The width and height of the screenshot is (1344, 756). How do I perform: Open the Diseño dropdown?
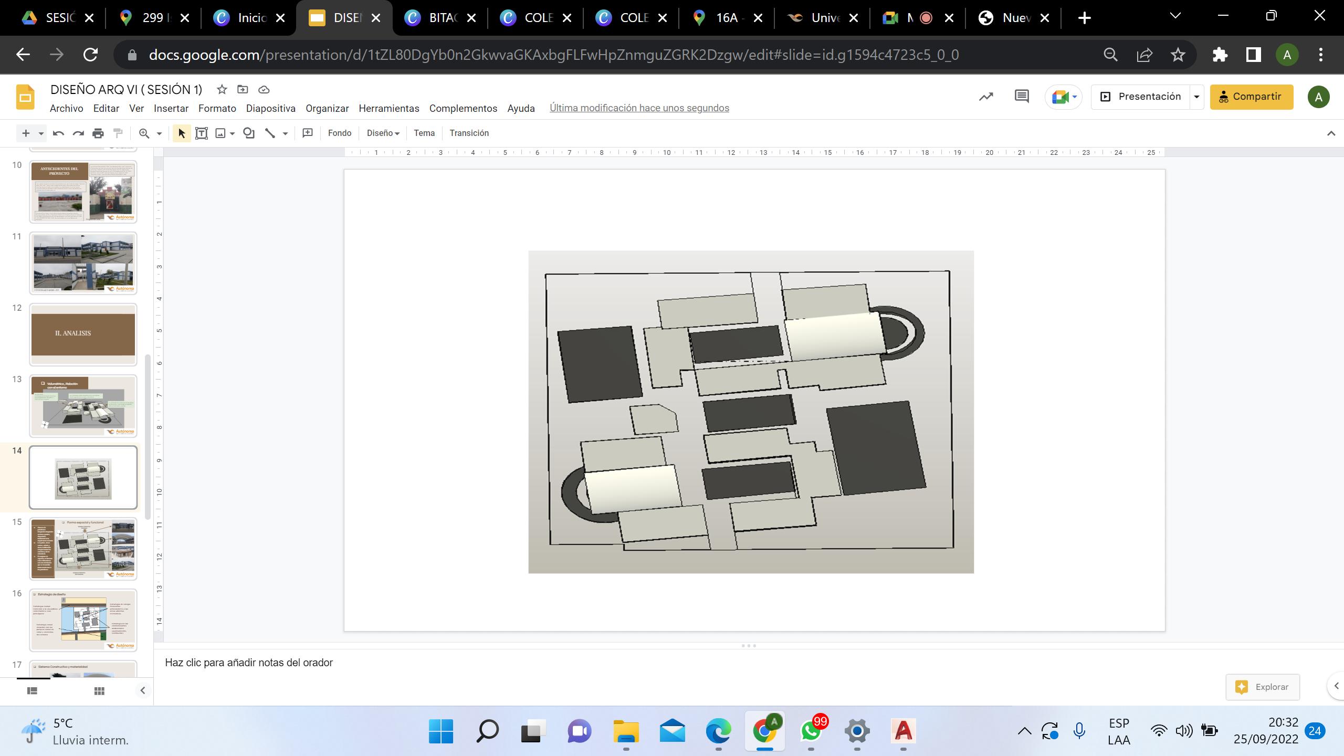point(383,133)
